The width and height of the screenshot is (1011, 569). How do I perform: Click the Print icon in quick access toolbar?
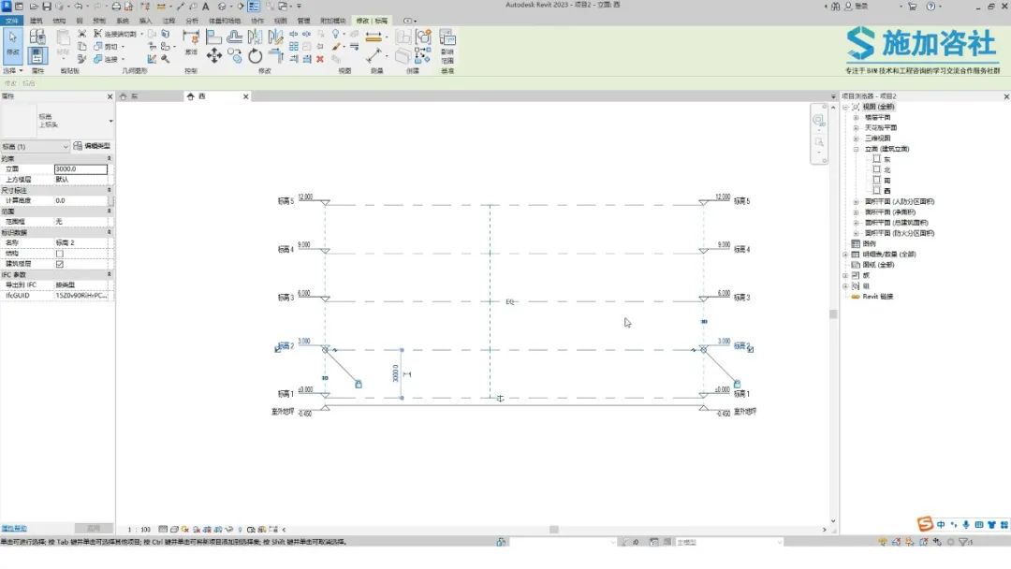(116, 7)
